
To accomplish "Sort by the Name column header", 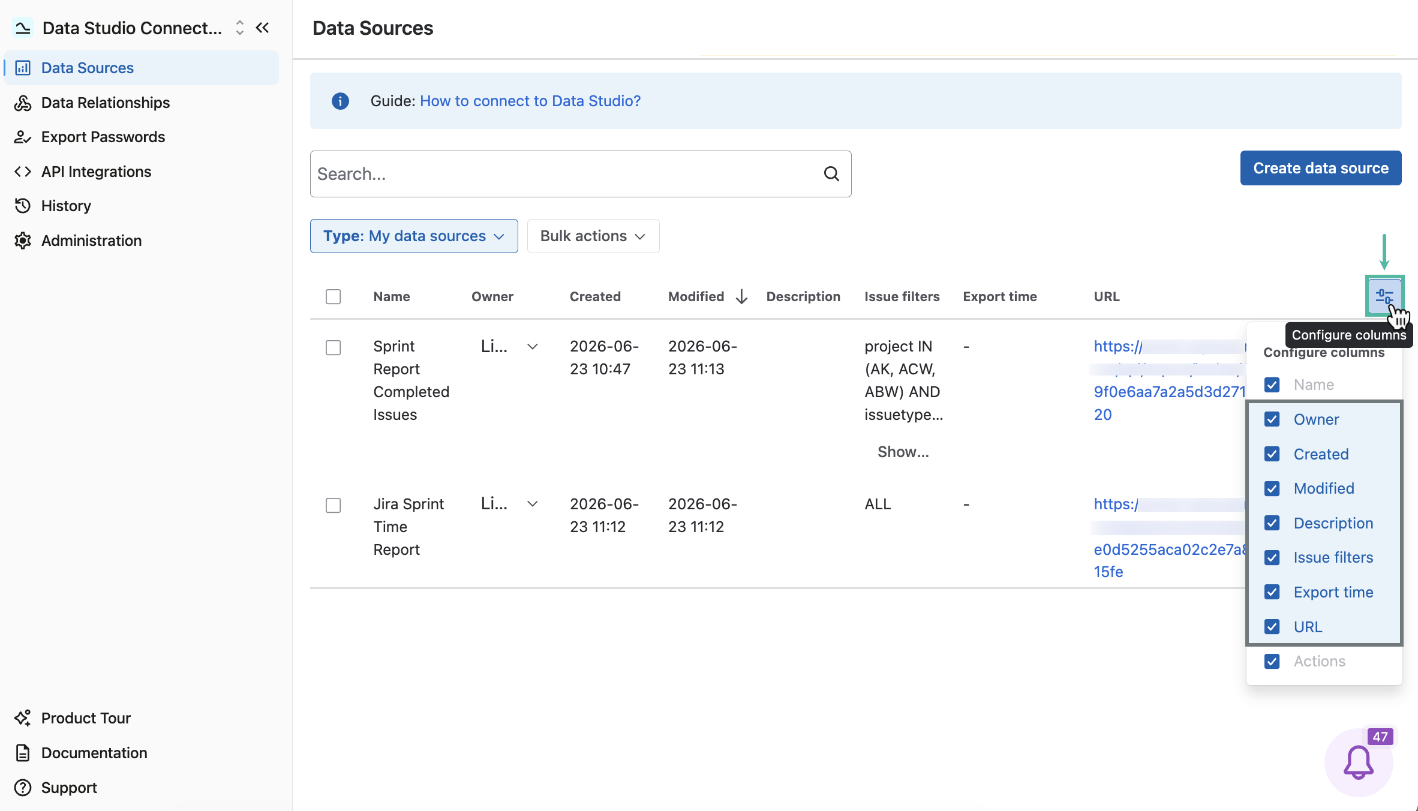I will pyautogui.click(x=392, y=296).
